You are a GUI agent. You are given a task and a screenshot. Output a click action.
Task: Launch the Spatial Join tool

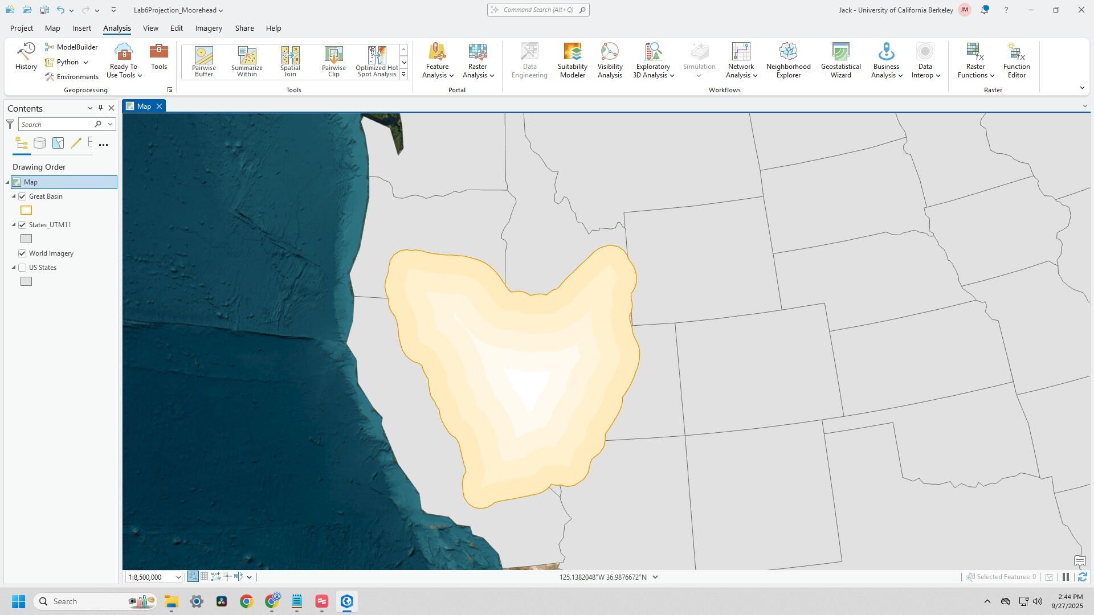click(x=290, y=61)
